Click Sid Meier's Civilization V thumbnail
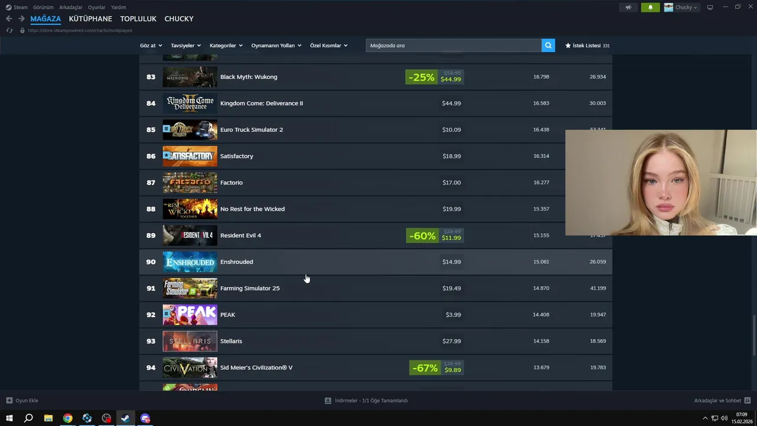Image resolution: width=757 pixels, height=426 pixels. [190, 367]
